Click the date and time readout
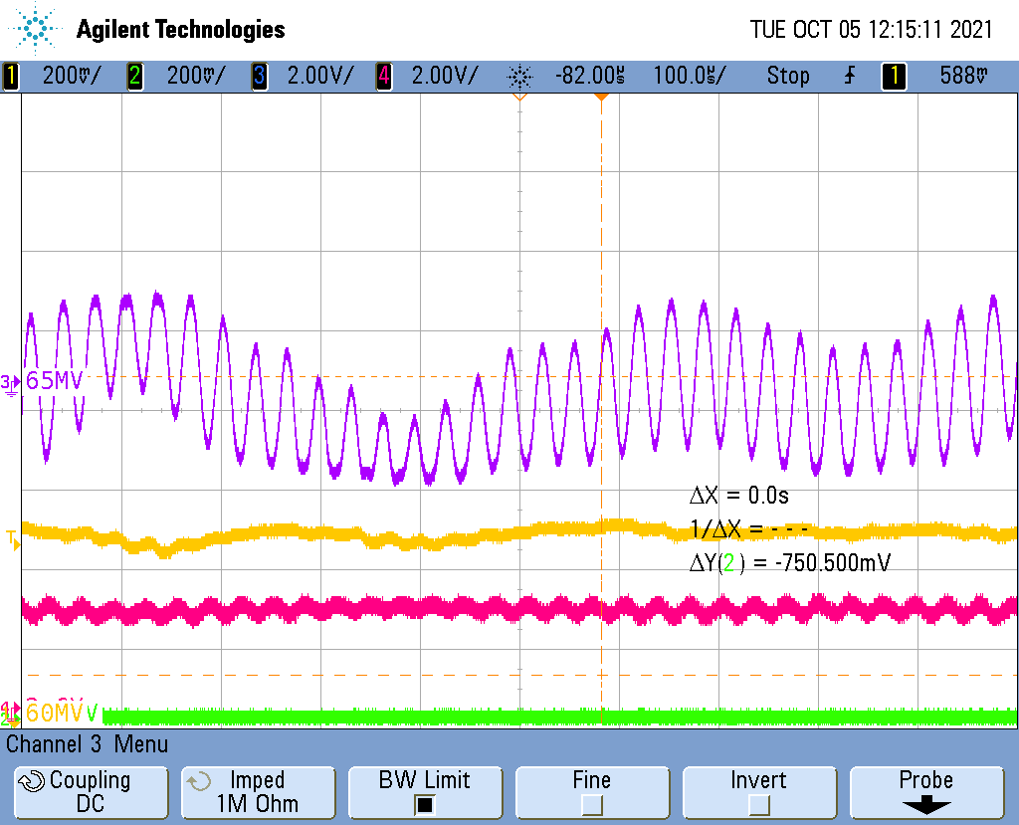 coord(871,29)
